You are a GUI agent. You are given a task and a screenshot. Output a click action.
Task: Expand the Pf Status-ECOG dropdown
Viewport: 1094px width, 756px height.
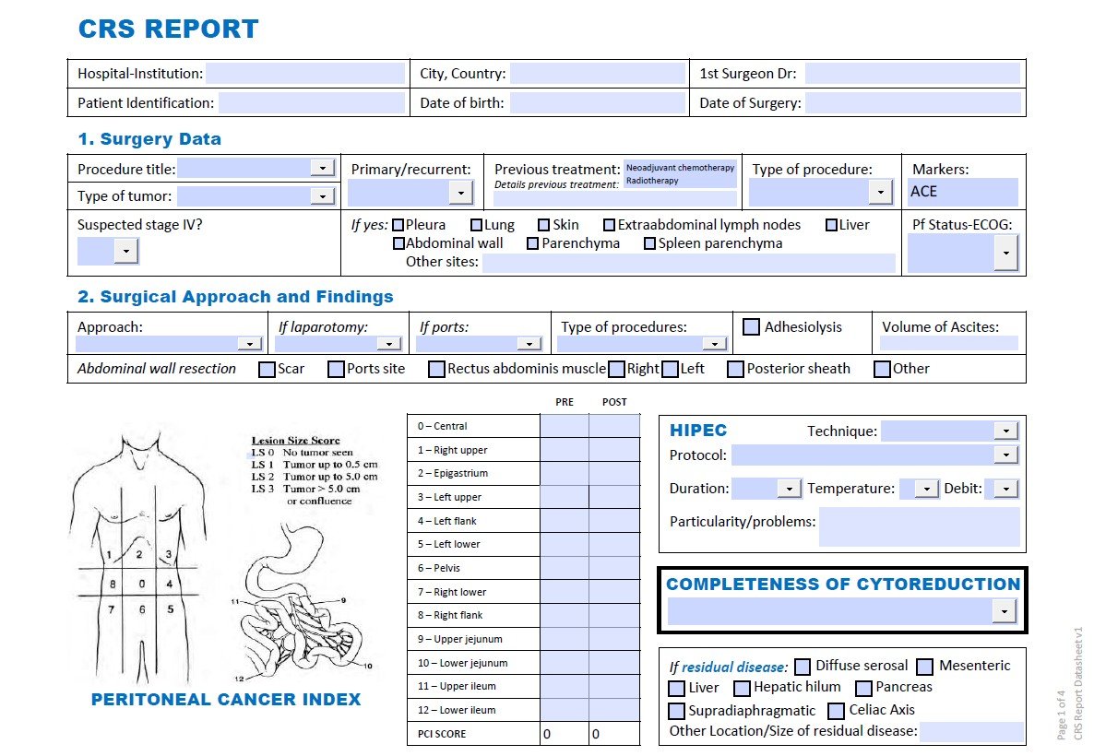(1005, 253)
